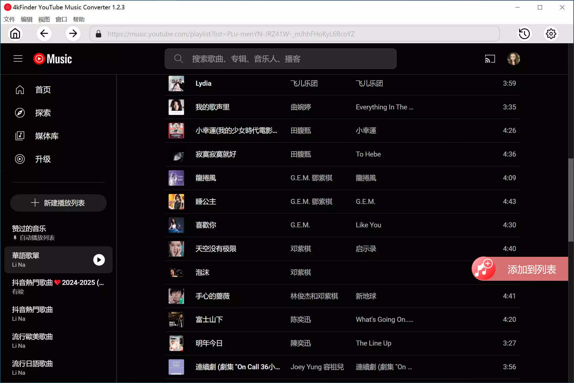Image resolution: width=574 pixels, height=383 pixels.
Task: Navigate forward with the right arrow
Action: pyautogui.click(x=73, y=34)
